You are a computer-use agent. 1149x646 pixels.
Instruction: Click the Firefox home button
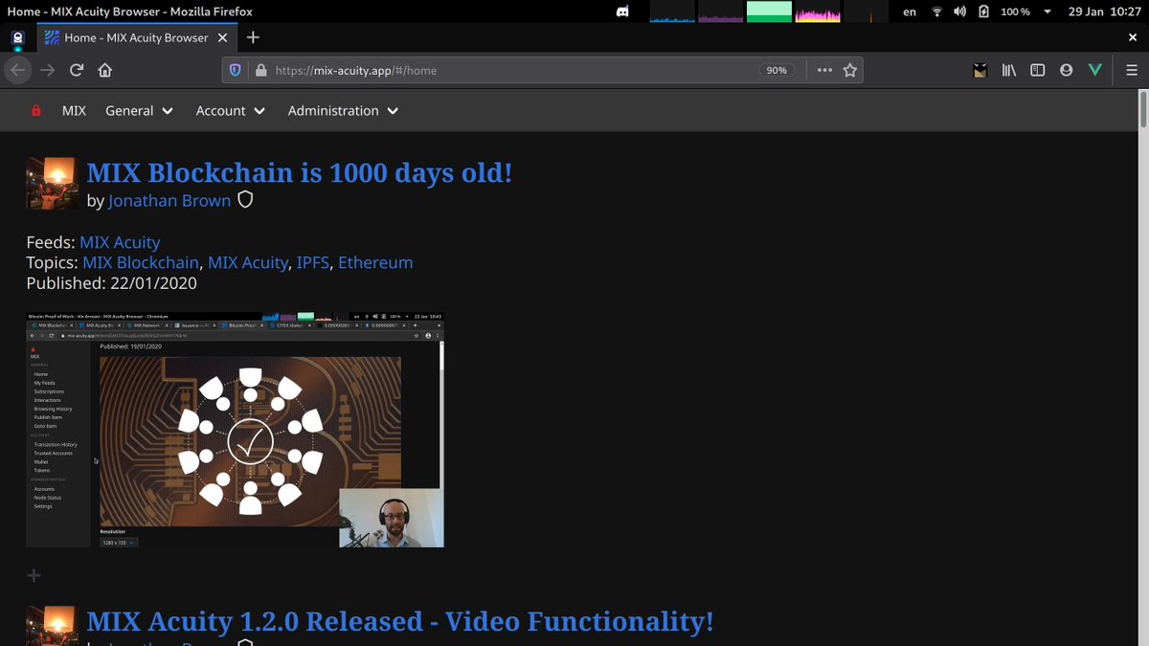105,70
